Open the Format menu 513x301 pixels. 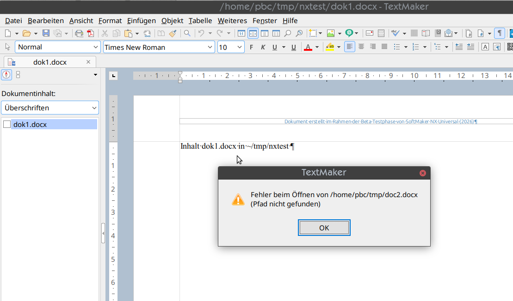110,21
